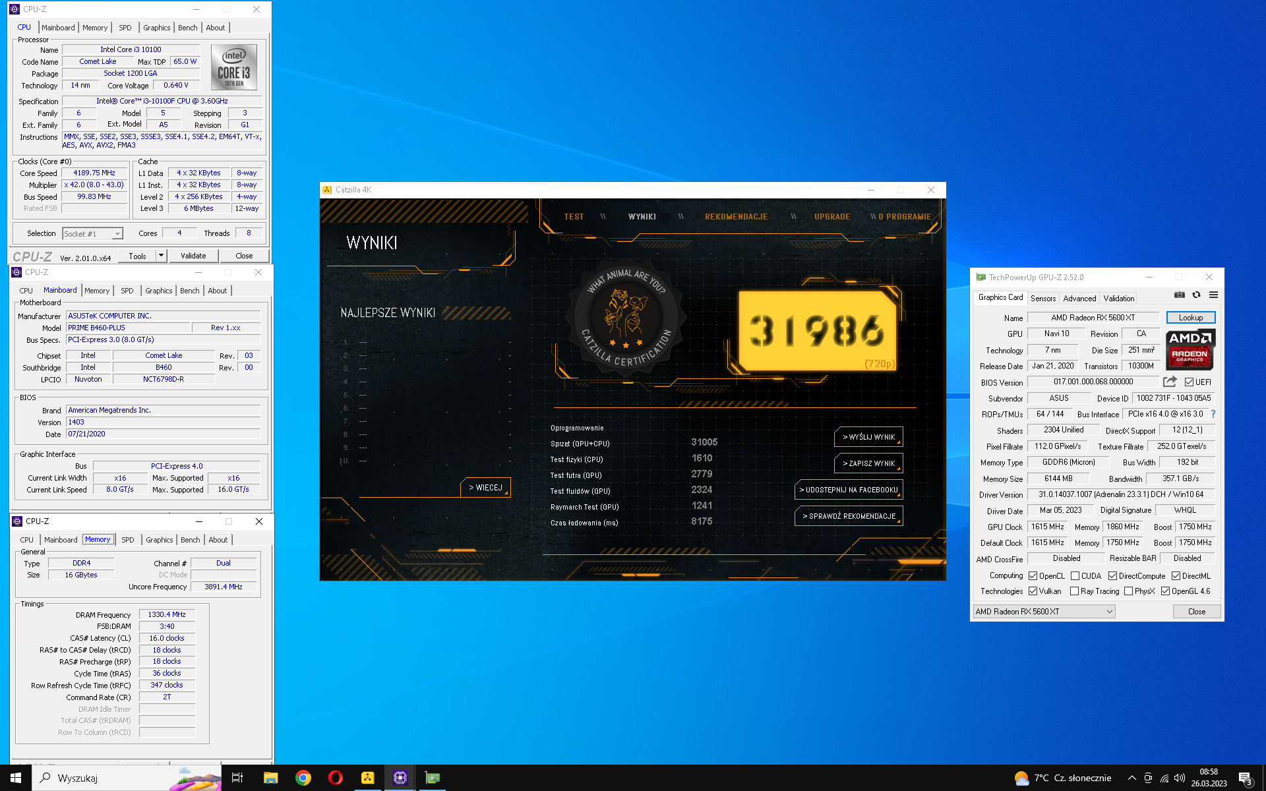Open the UPGRADE tab in Catzilla
This screenshot has width=1266, height=791.
point(832,217)
